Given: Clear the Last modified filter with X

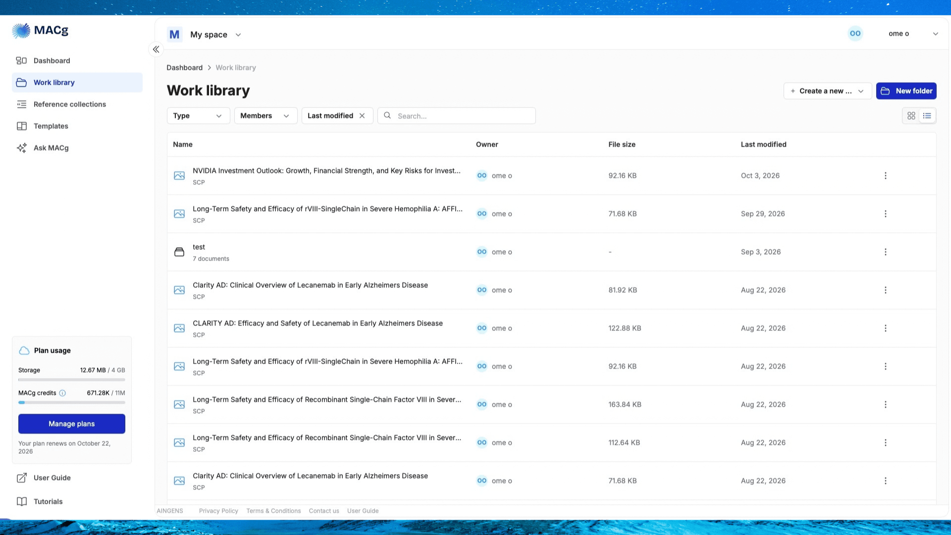Looking at the screenshot, I should (x=362, y=115).
